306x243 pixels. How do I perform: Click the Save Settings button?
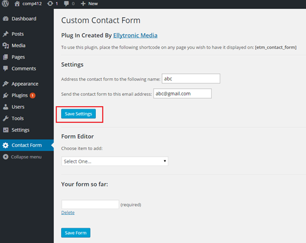[79, 114]
